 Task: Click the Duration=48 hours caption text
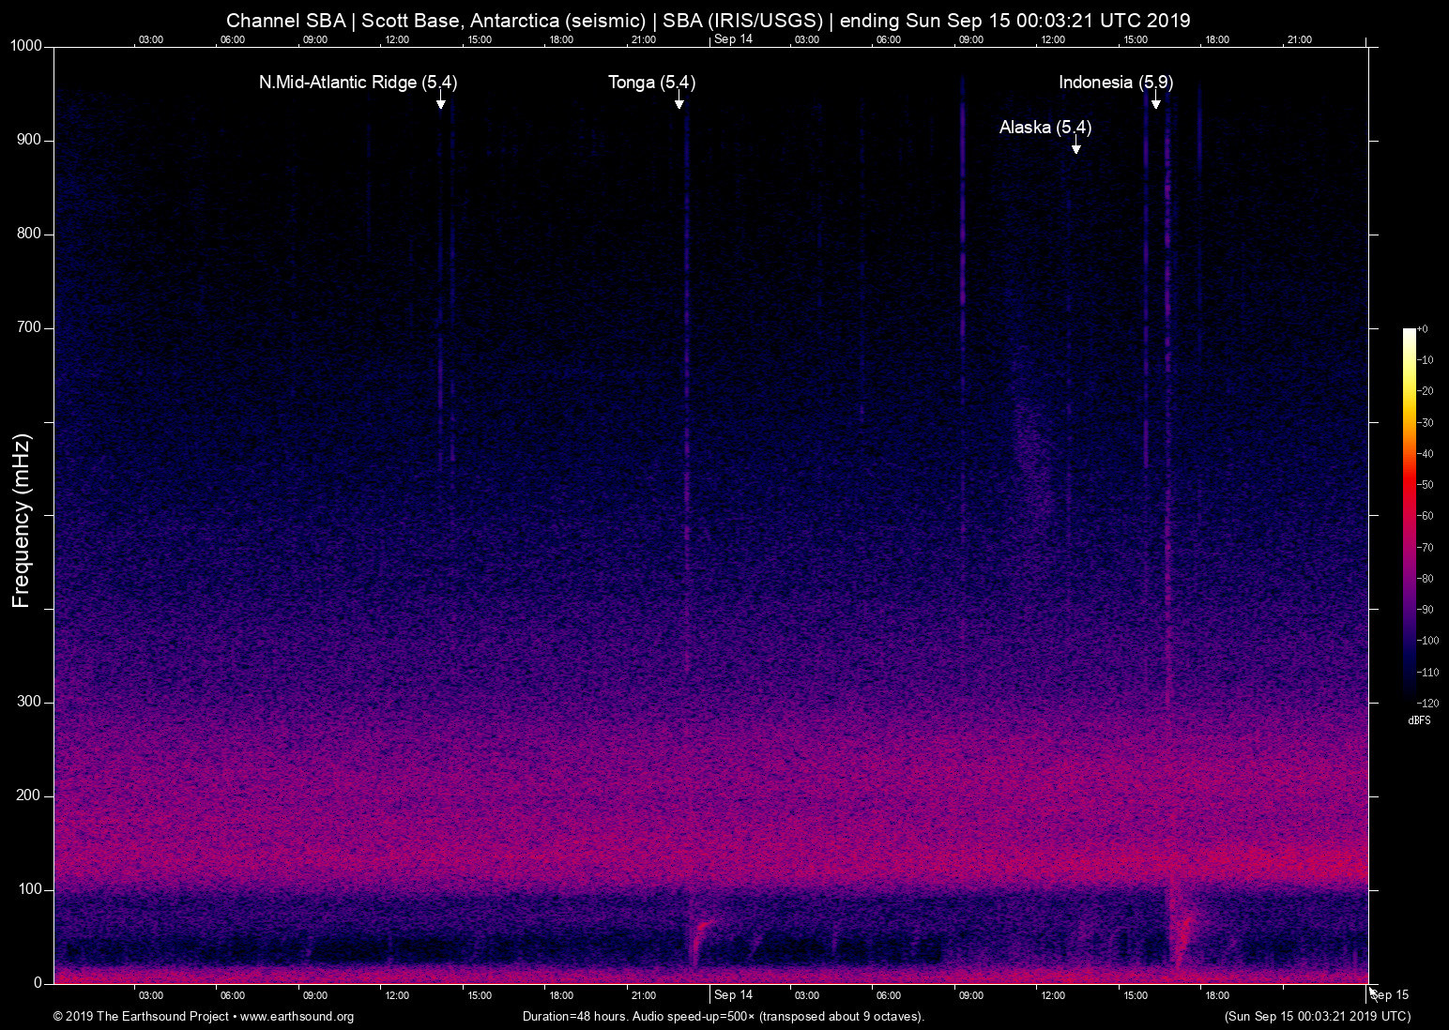pyautogui.click(x=723, y=1017)
